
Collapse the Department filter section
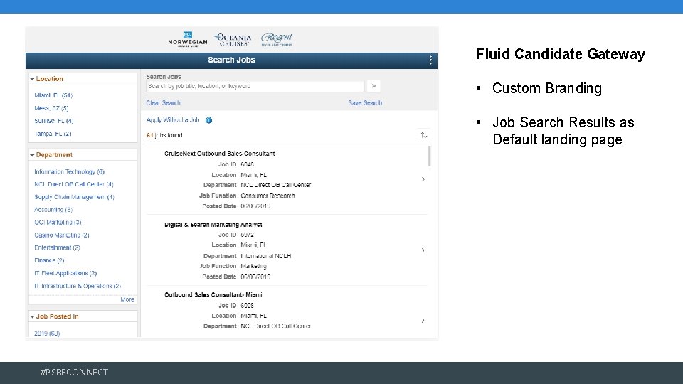click(32, 155)
